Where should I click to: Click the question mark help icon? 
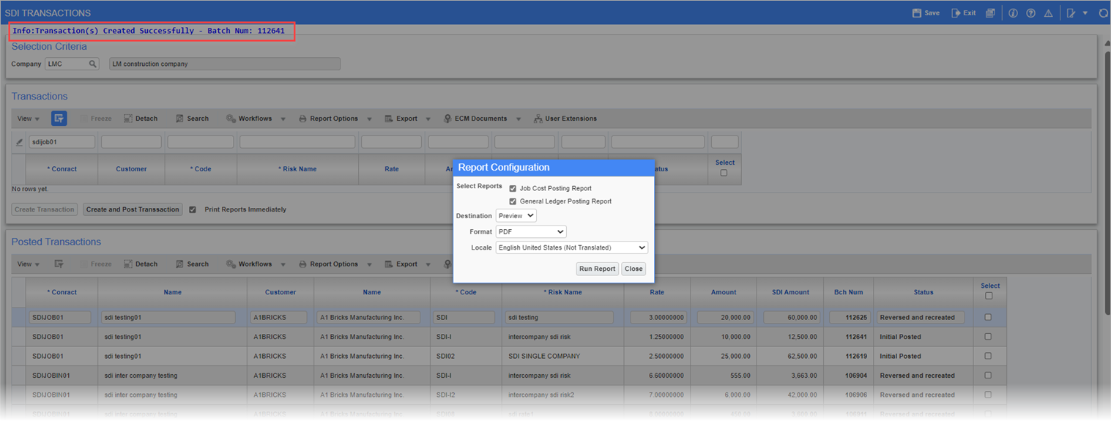[x=1030, y=12]
